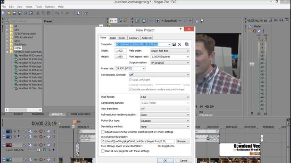Screen dimensions: 291x163
Task: Mute track 1 in timeline
Action: 49,131
